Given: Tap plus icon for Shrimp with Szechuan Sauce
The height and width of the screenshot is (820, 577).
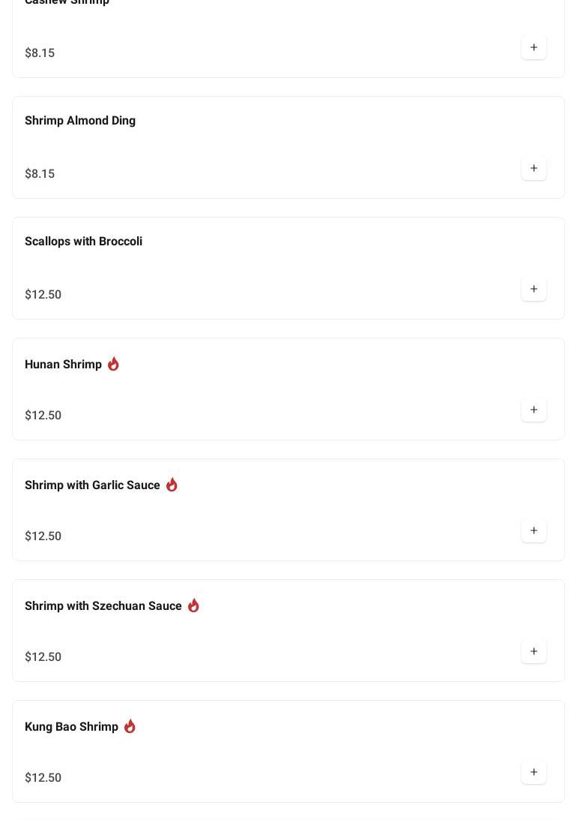Looking at the screenshot, I should tap(534, 652).
